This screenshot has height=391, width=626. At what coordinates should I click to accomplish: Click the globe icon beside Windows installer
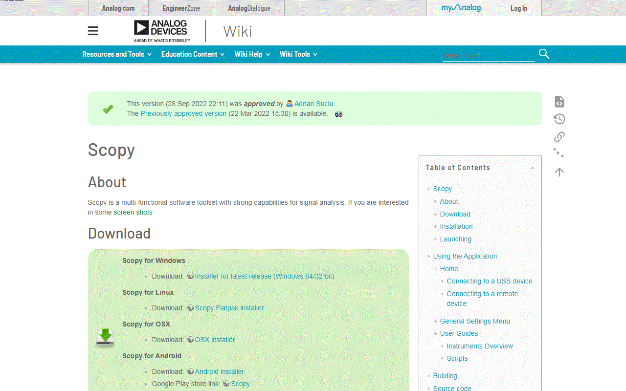[x=190, y=276]
